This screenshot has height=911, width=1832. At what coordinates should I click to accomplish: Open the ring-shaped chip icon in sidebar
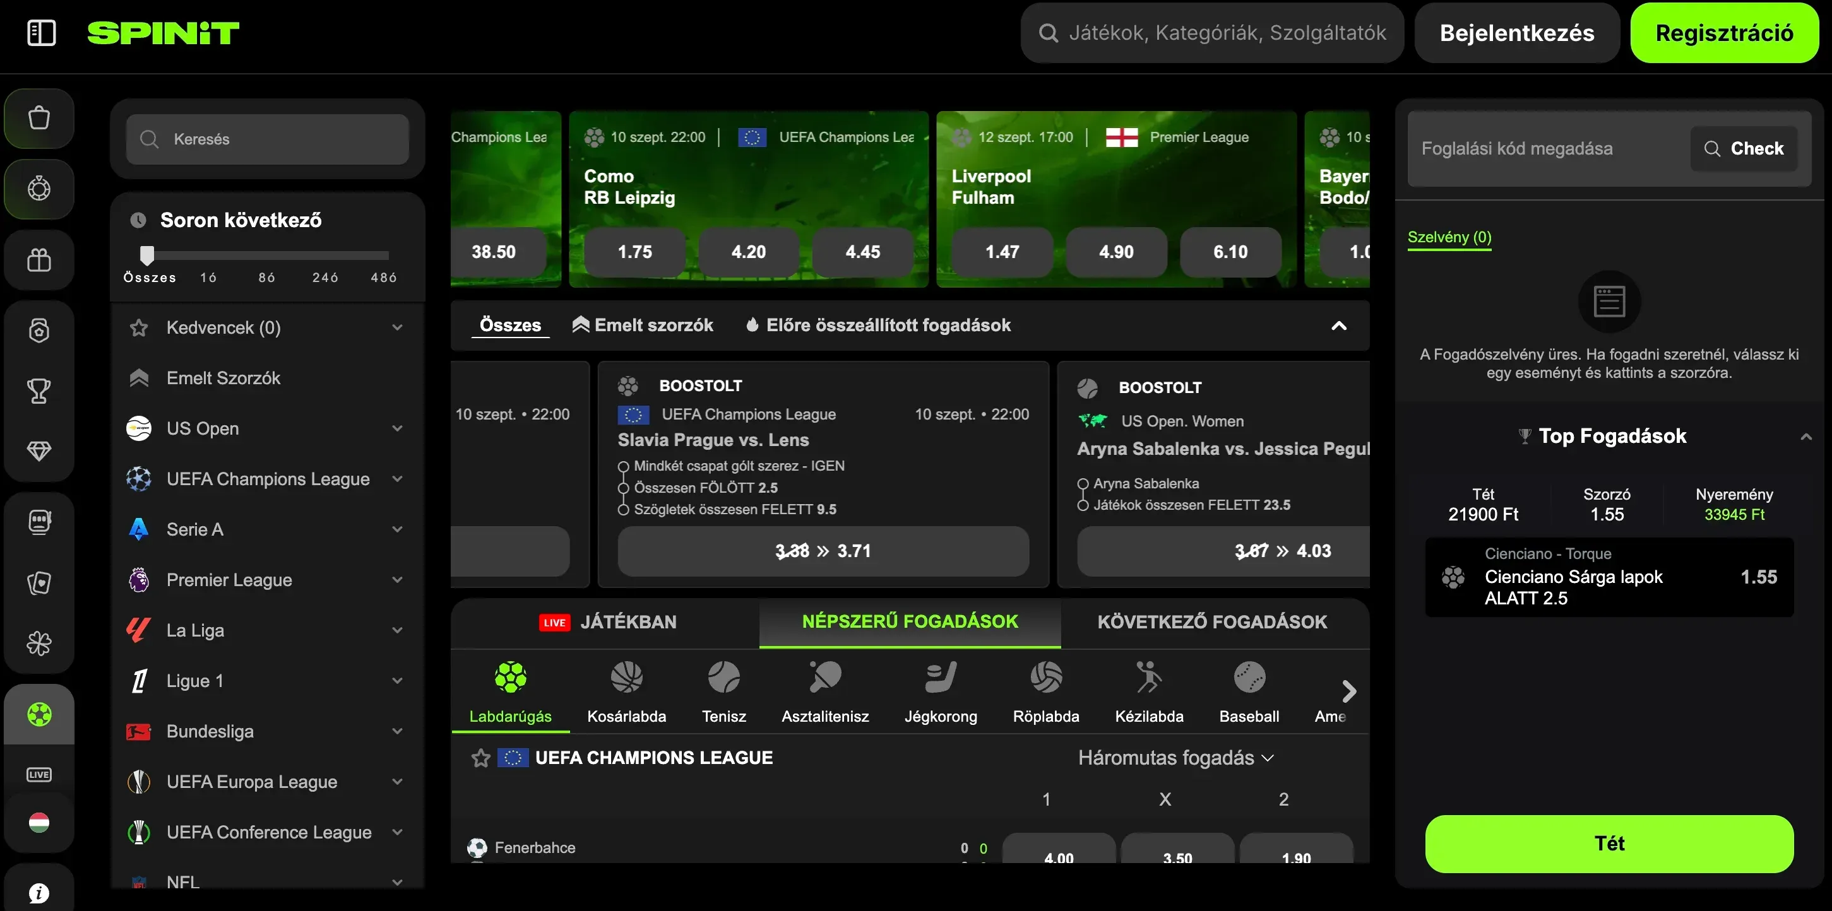tap(39, 189)
